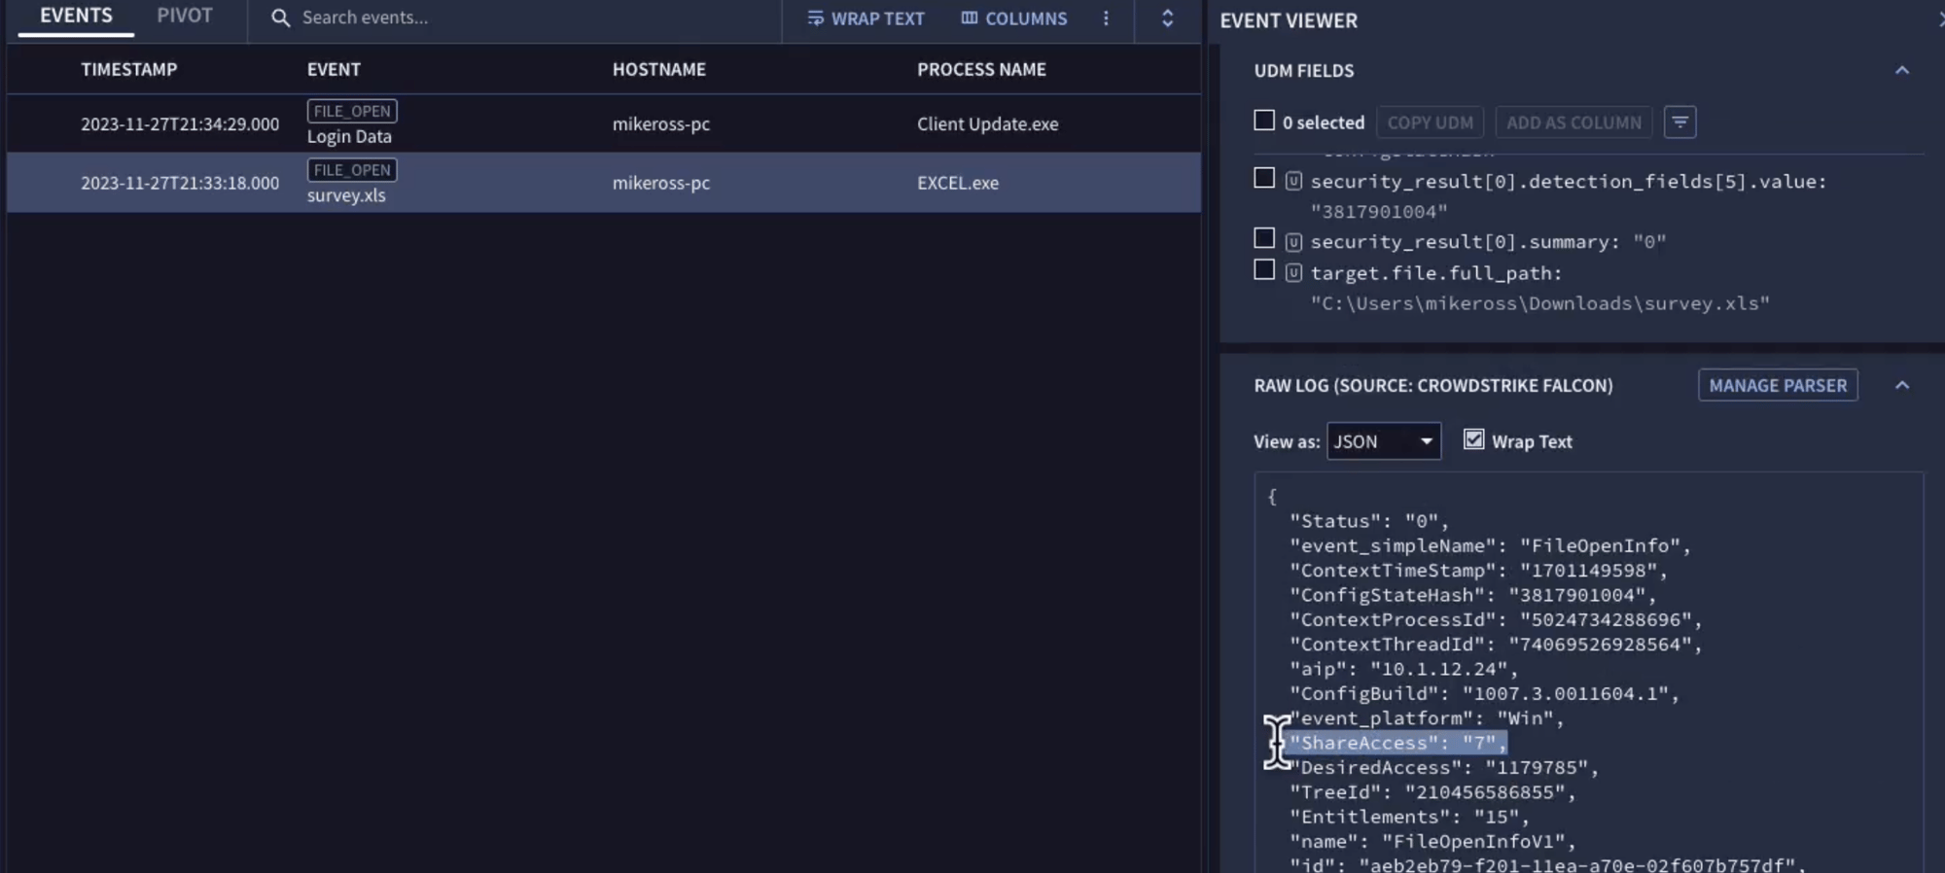Switch to the Pivot tab
1945x873 pixels.
click(x=185, y=17)
